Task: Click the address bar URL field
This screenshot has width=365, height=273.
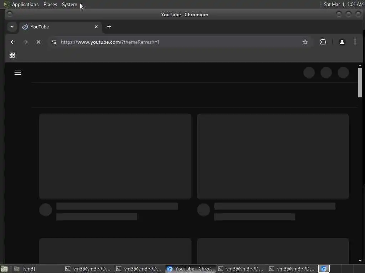Action: pos(179,42)
